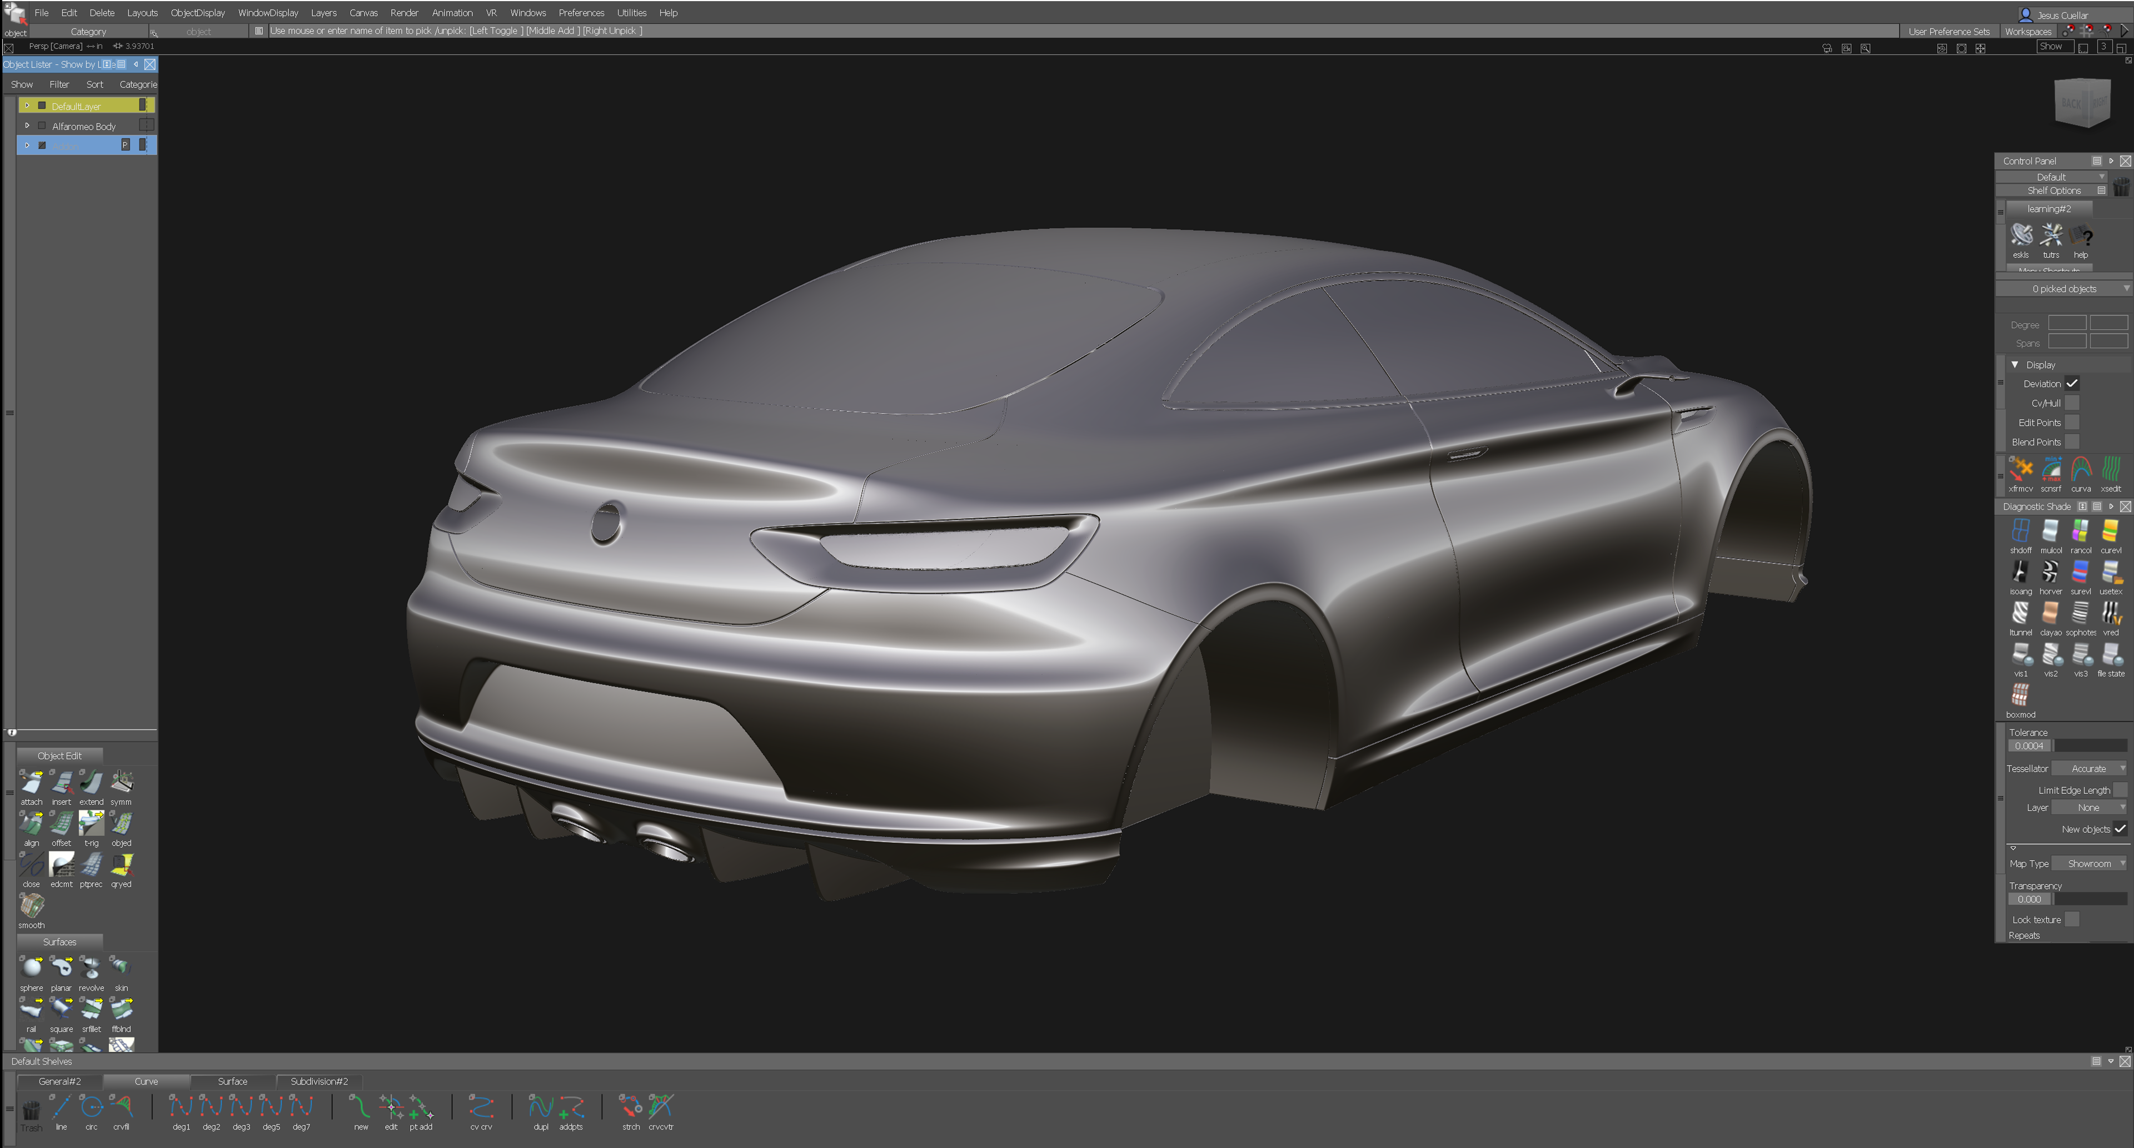This screenshot has height=1148, width=2134.
Task: Click the Workspaces button
Action: pyautogui.click(x=2027, y=32)
